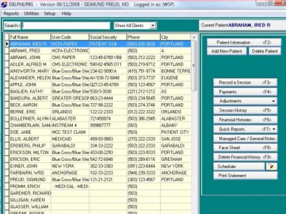Open the Quick Reports F7 dropdown arrow

pyautogui.click(x=274, y=129)
